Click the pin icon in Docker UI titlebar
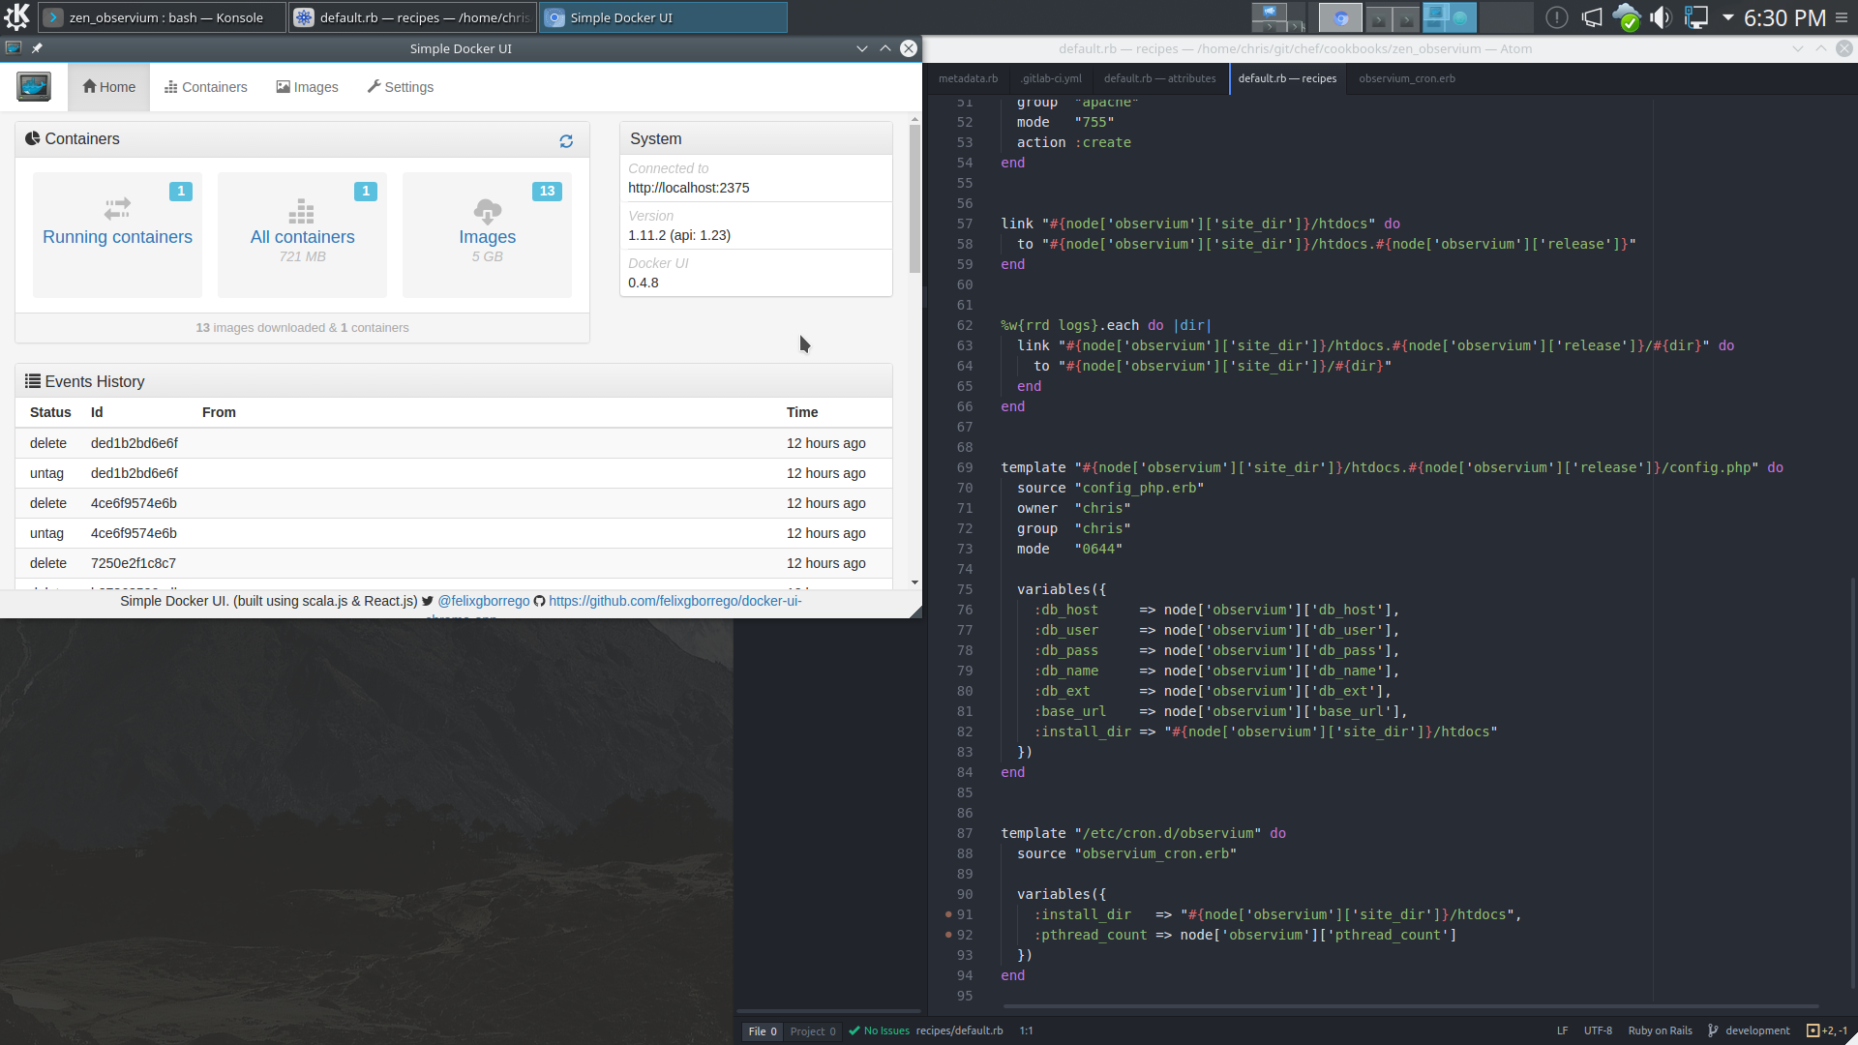Screen dimensions: 1858x1045 [x=37, y=48]
